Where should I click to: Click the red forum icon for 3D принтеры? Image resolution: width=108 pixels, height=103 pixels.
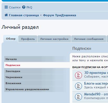pyautogui.click(x=78, y=75)
